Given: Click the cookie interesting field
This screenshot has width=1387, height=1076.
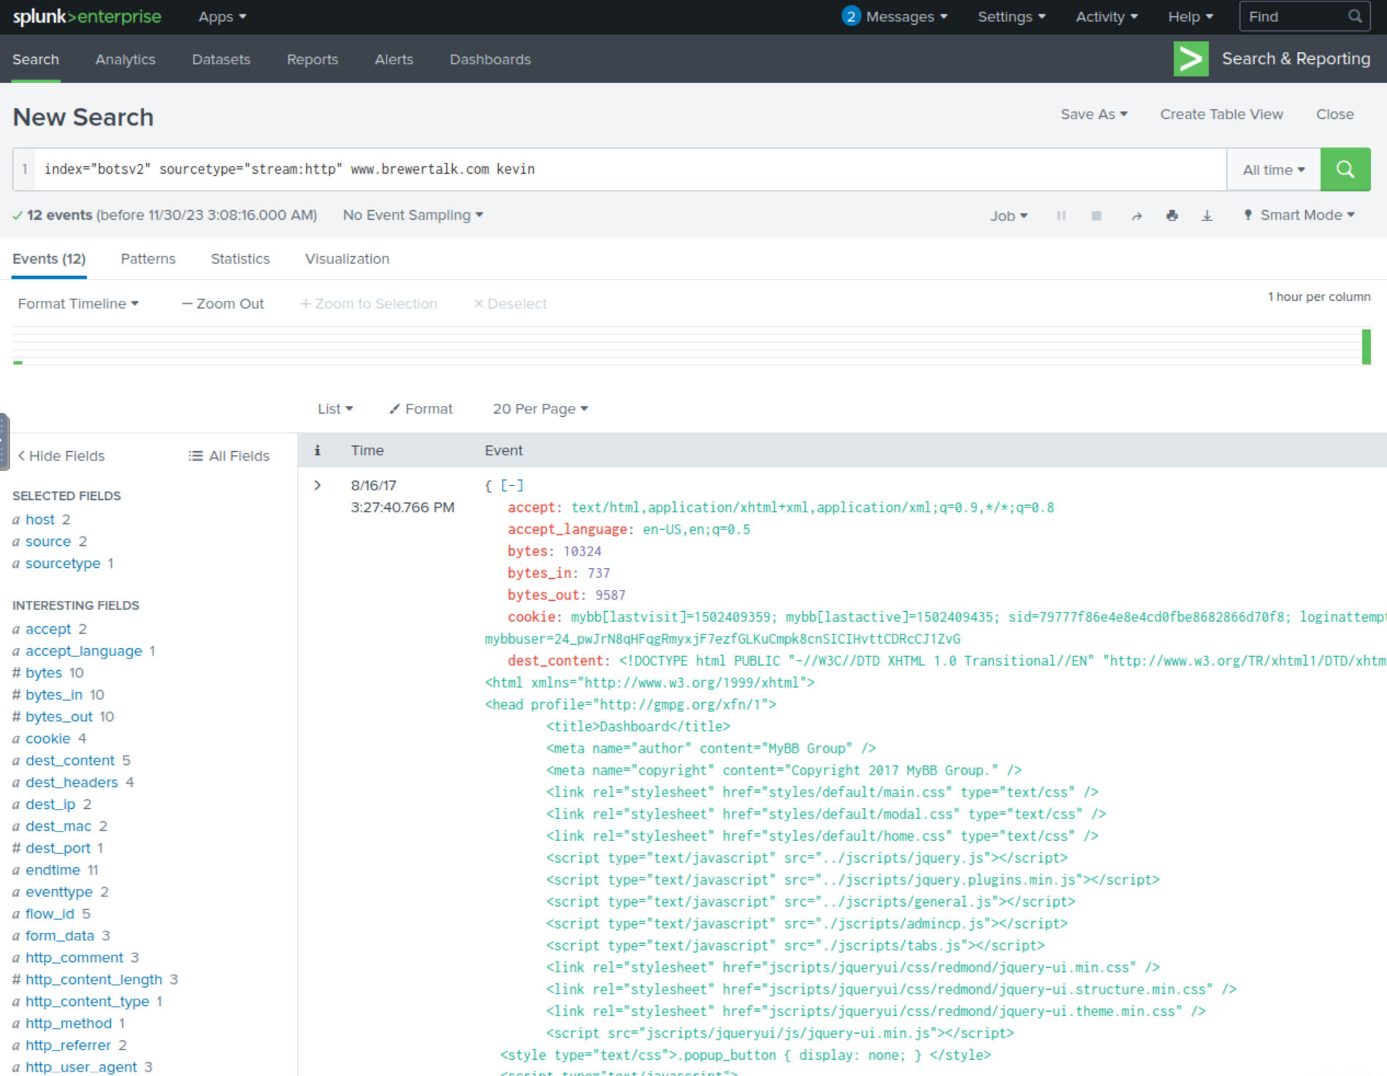Looking at the screenshot, I should [x=48, y=738].
